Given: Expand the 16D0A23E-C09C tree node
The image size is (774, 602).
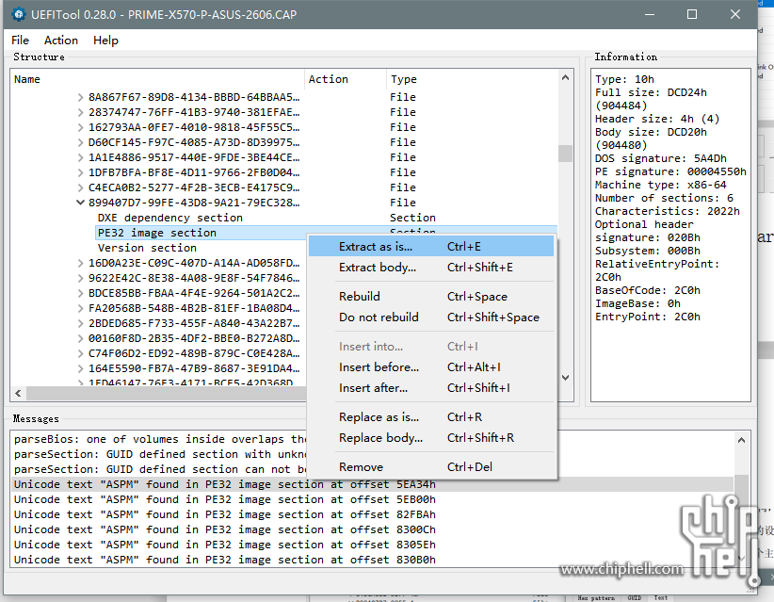Looking at the screenshot, I should tap(80, 263).
